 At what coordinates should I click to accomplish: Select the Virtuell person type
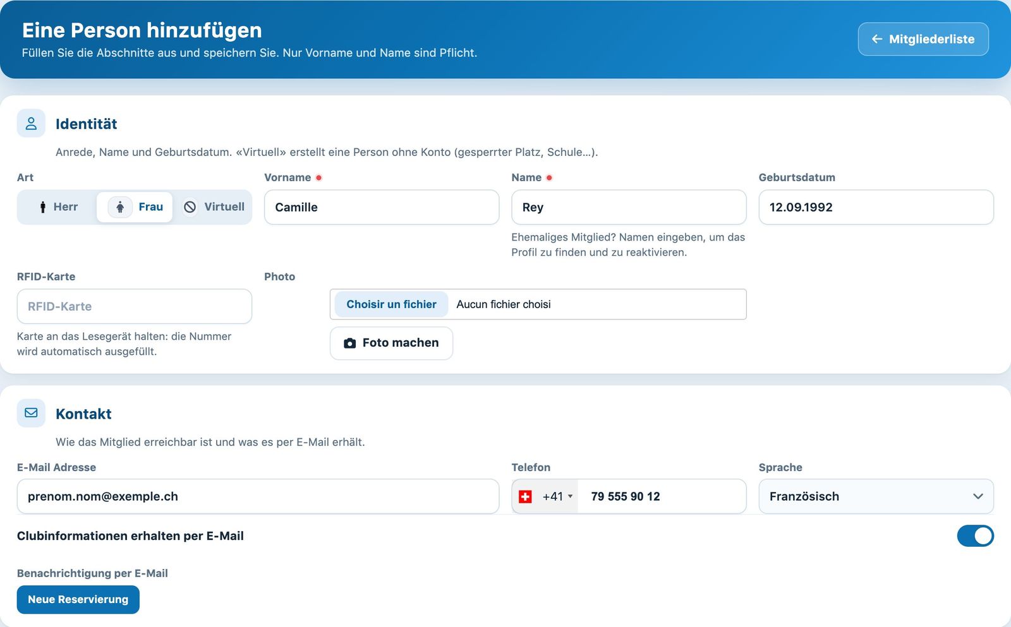(214, 207)
